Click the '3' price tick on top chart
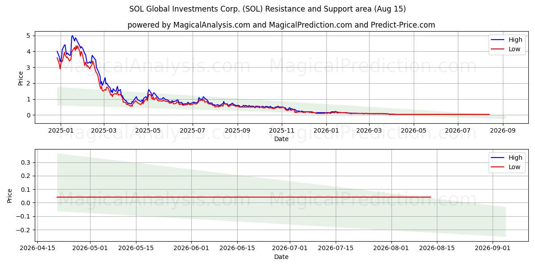Screen dimensions: 535x267 coord(28,68)
